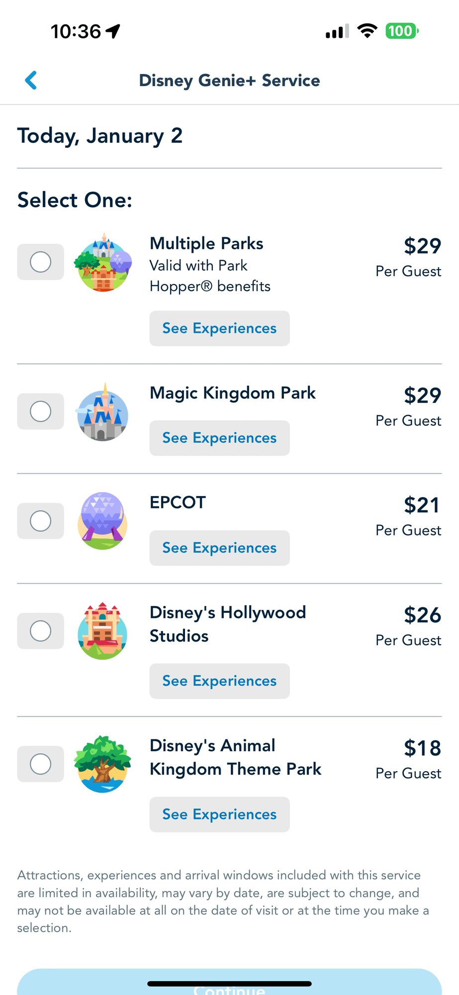Select the Multiple Parks radio button
Viewport: 459px width, 995px height.
[x=40, y=262]
